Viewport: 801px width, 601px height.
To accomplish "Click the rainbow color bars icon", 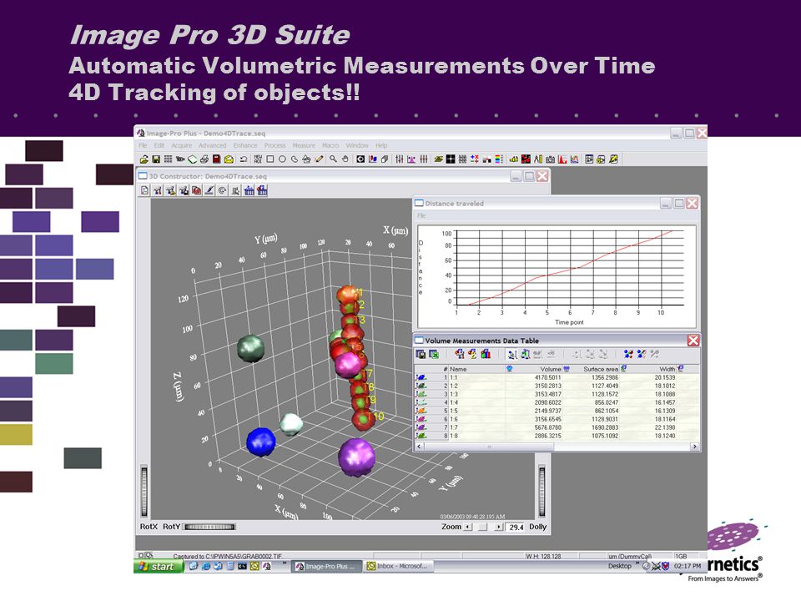I will pyautogui.click(x=499, y=159).
